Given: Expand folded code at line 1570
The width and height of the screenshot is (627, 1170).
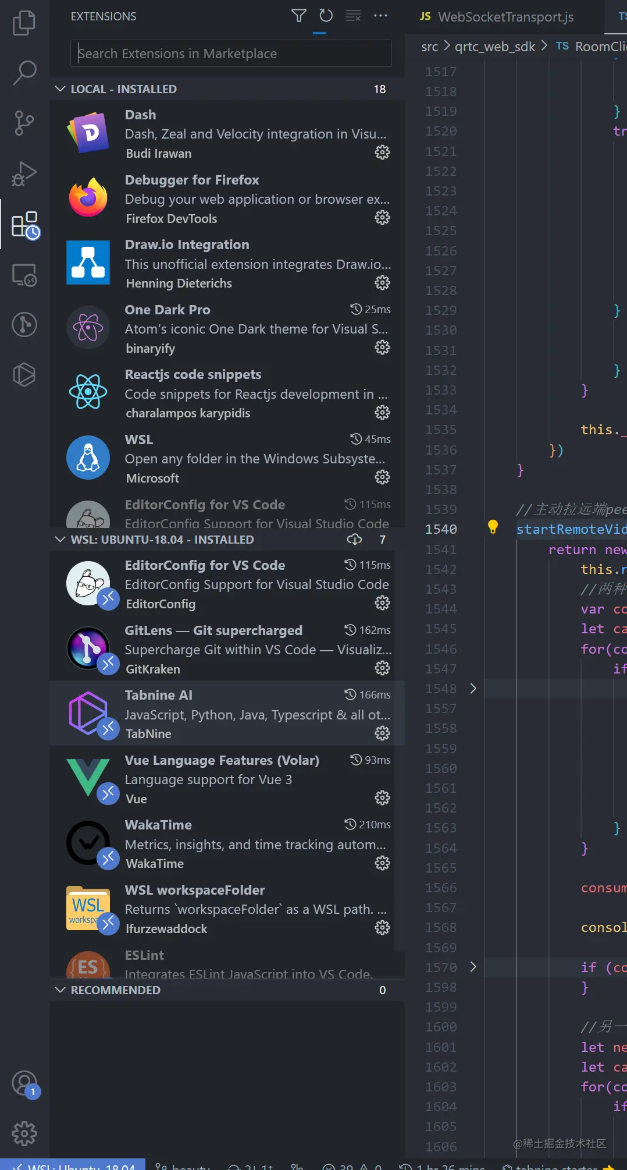Looking at the screenshot, I should click(x=473, y=967).
